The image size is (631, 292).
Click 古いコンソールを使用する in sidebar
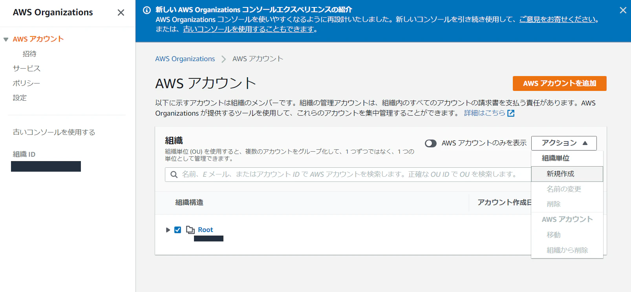point(54,132)
